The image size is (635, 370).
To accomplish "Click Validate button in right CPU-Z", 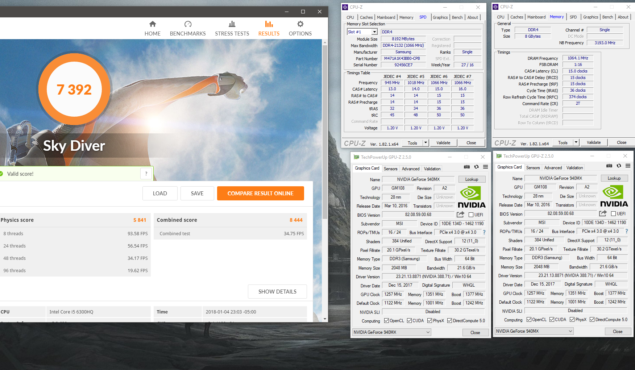I will click(x=594, y=142).
